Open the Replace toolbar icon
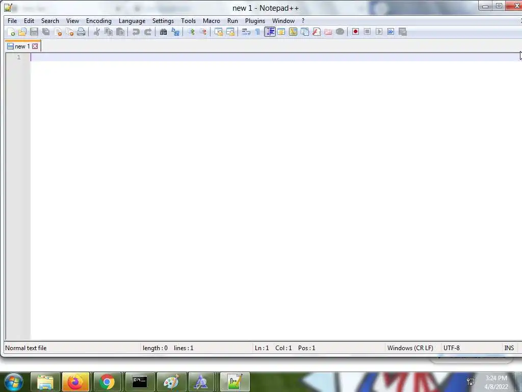522x392 pixels. [x=175, y=32]
